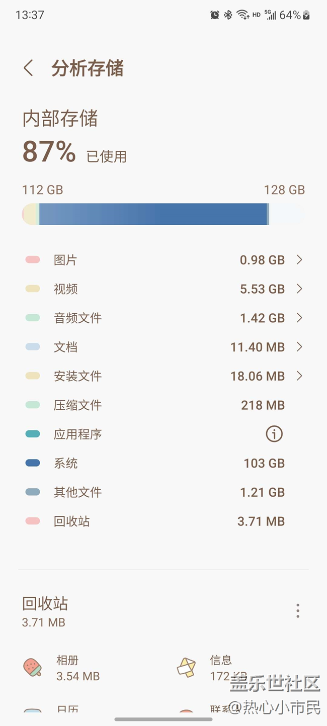Tap the battery icon in status bar
Viewport: 327px width, 726px height.
click(306, 15)
